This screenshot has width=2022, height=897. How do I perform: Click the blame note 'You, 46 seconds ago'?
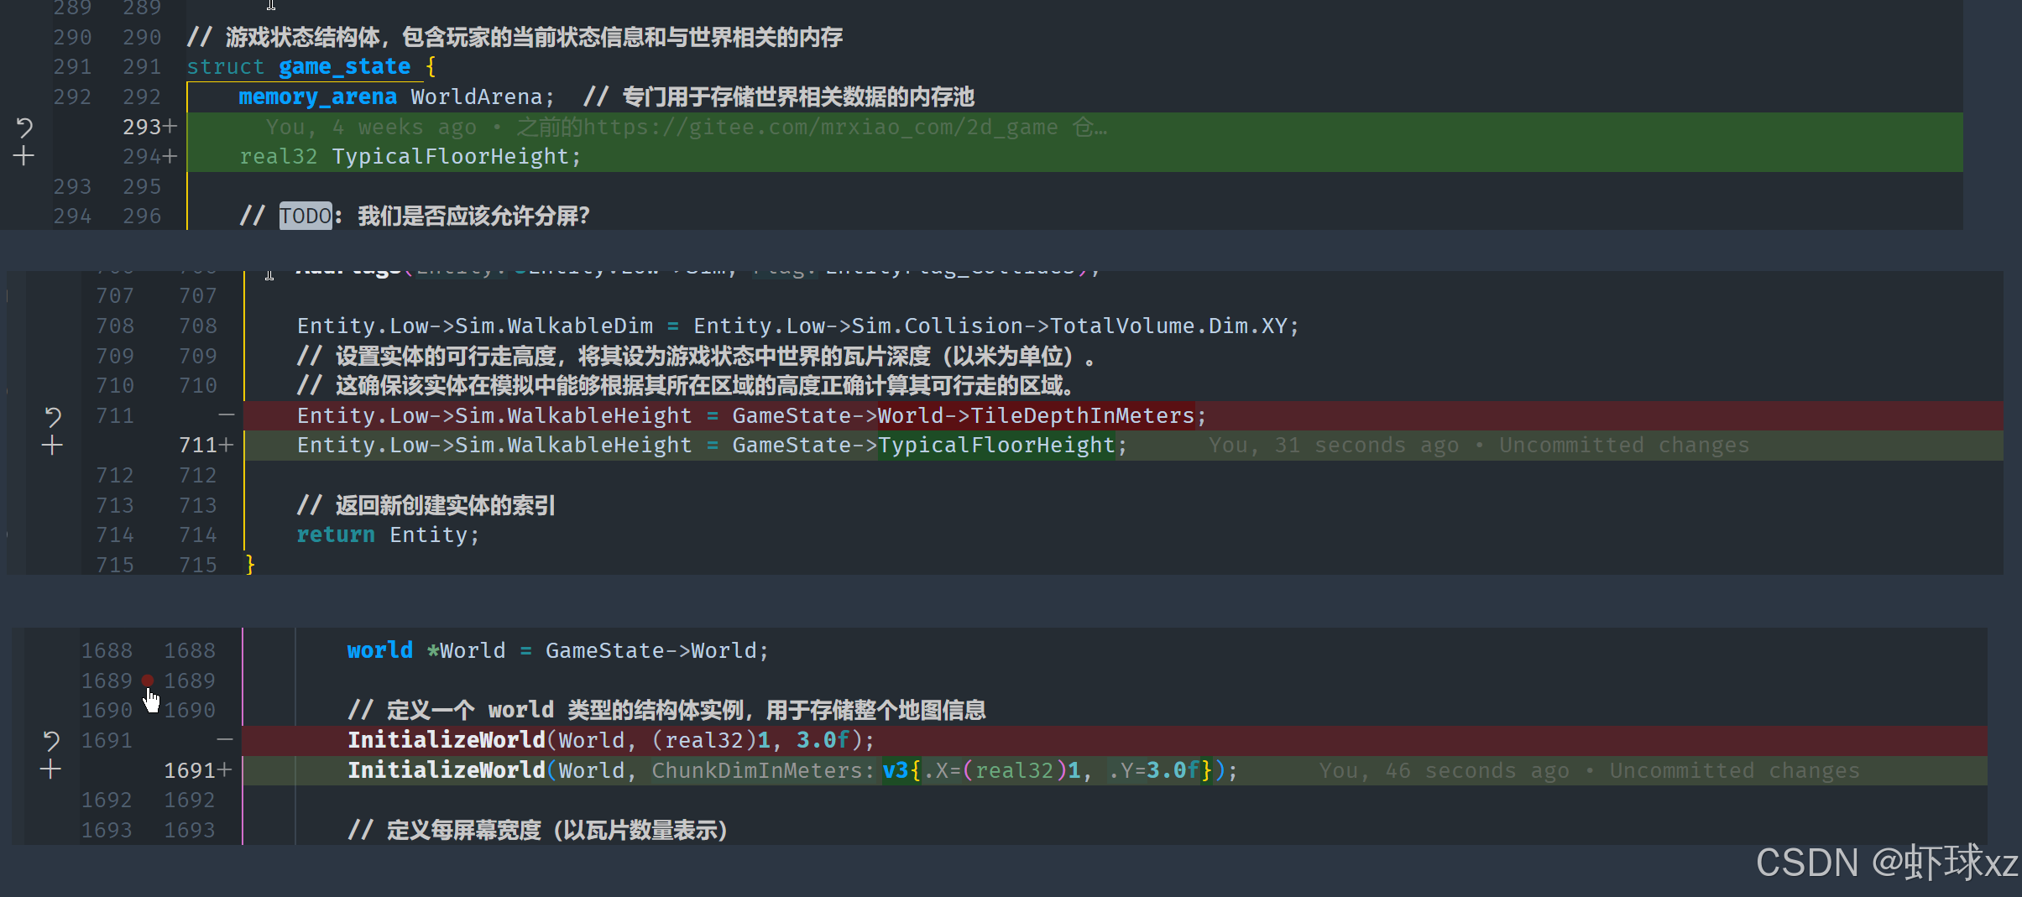pyautogui.click(x=1444, y=769)
